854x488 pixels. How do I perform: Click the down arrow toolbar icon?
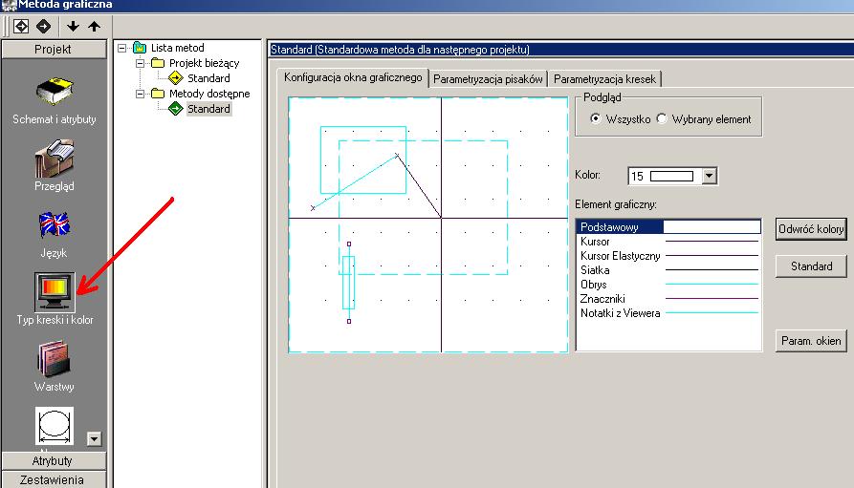coord(73,26)
